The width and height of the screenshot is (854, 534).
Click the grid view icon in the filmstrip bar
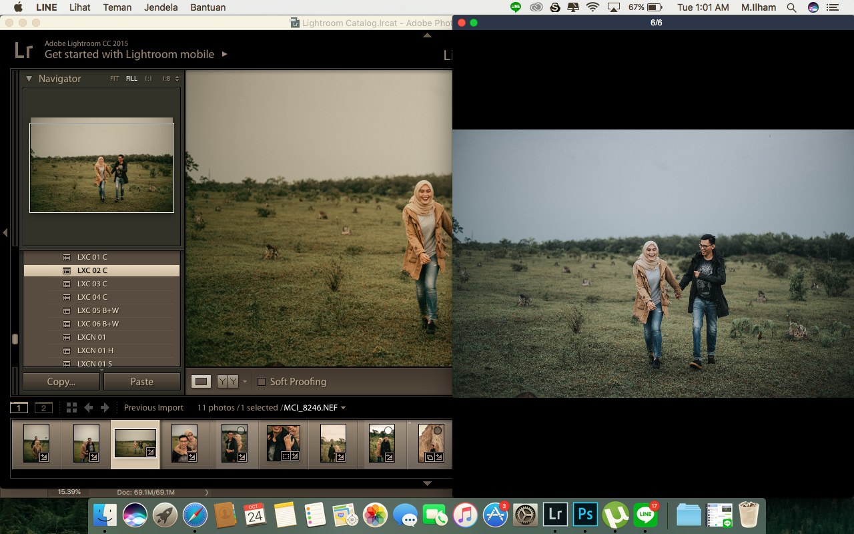click(71, 407)
